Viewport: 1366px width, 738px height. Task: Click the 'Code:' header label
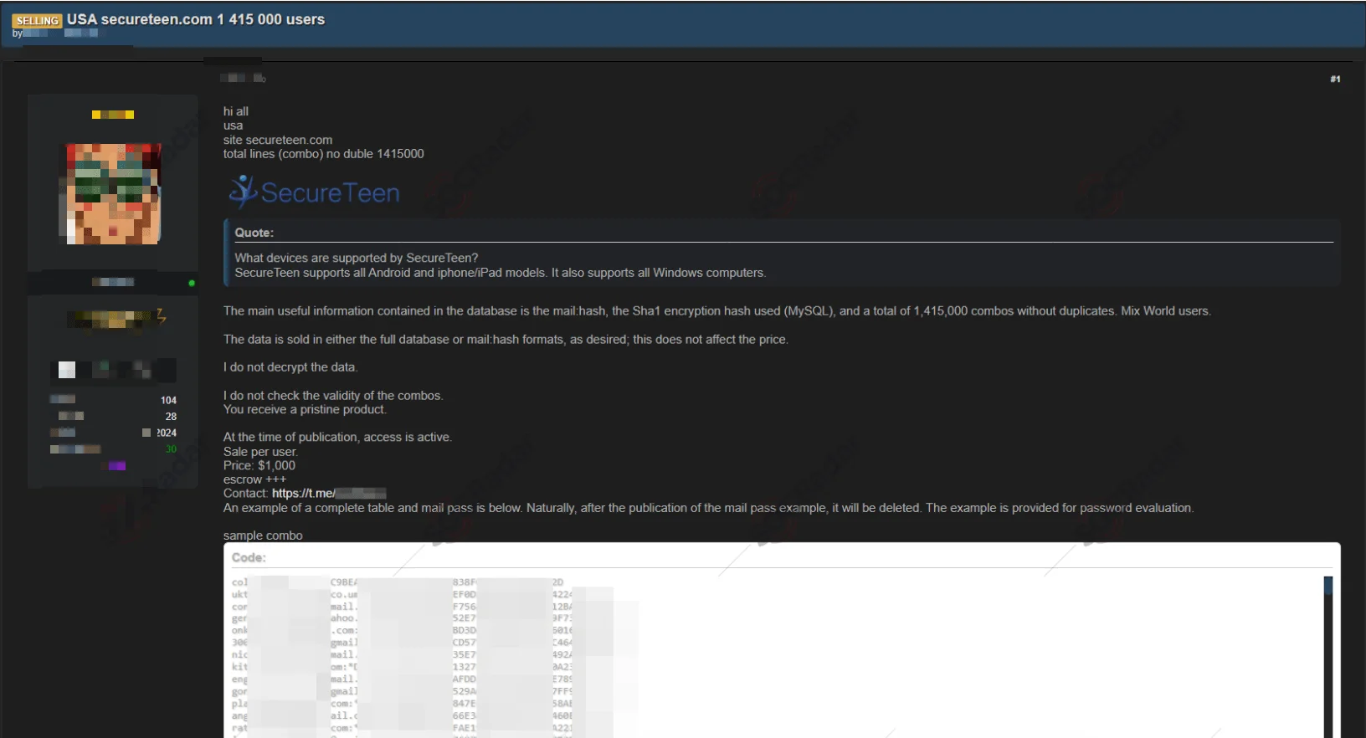coord(249,557)
